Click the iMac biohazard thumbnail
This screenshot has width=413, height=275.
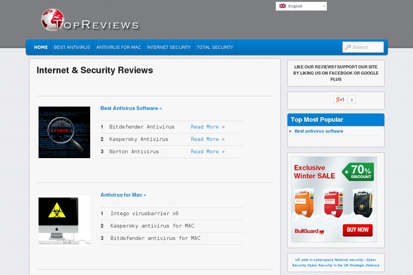[64, 221]
